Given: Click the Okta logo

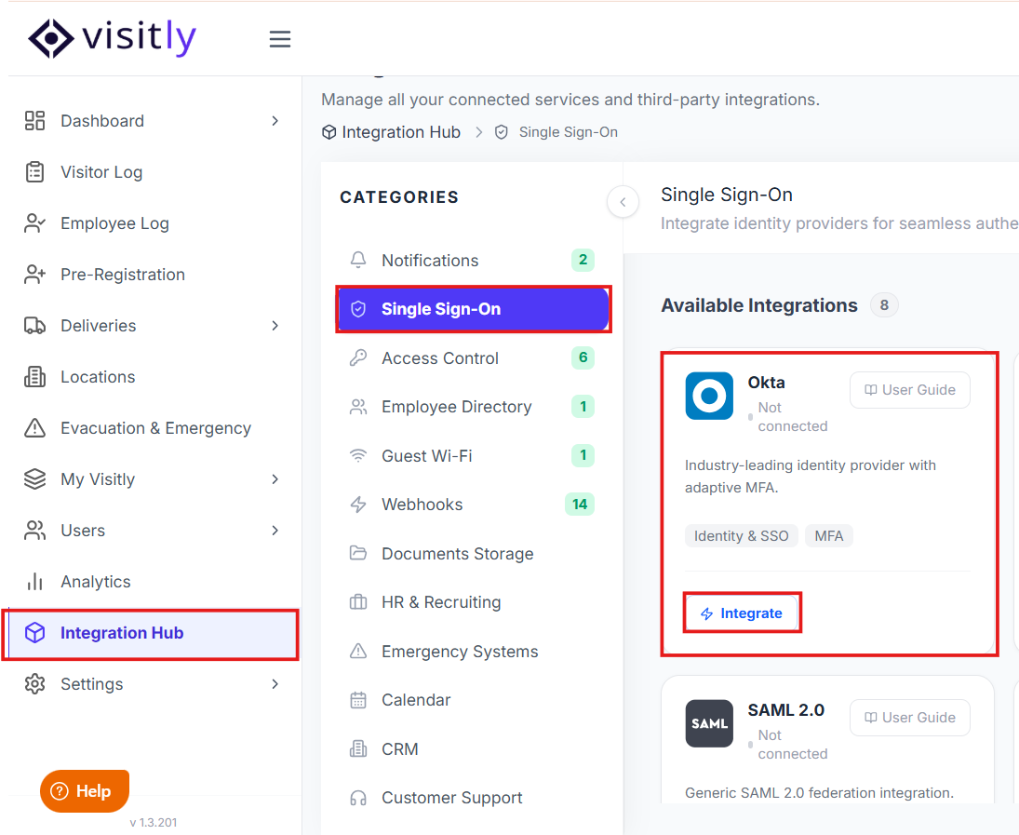Looking at the screenshot, I should [x=709, y=396].
